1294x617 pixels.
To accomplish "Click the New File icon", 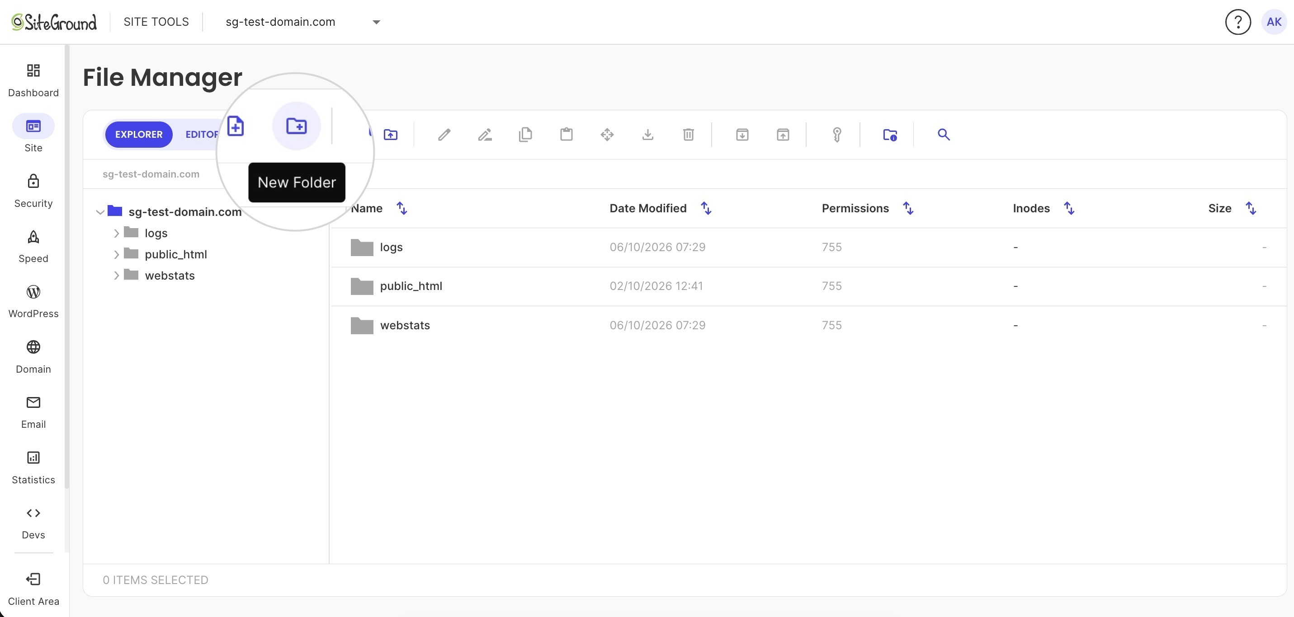I will pyautogui.click(x=236, y=126).
